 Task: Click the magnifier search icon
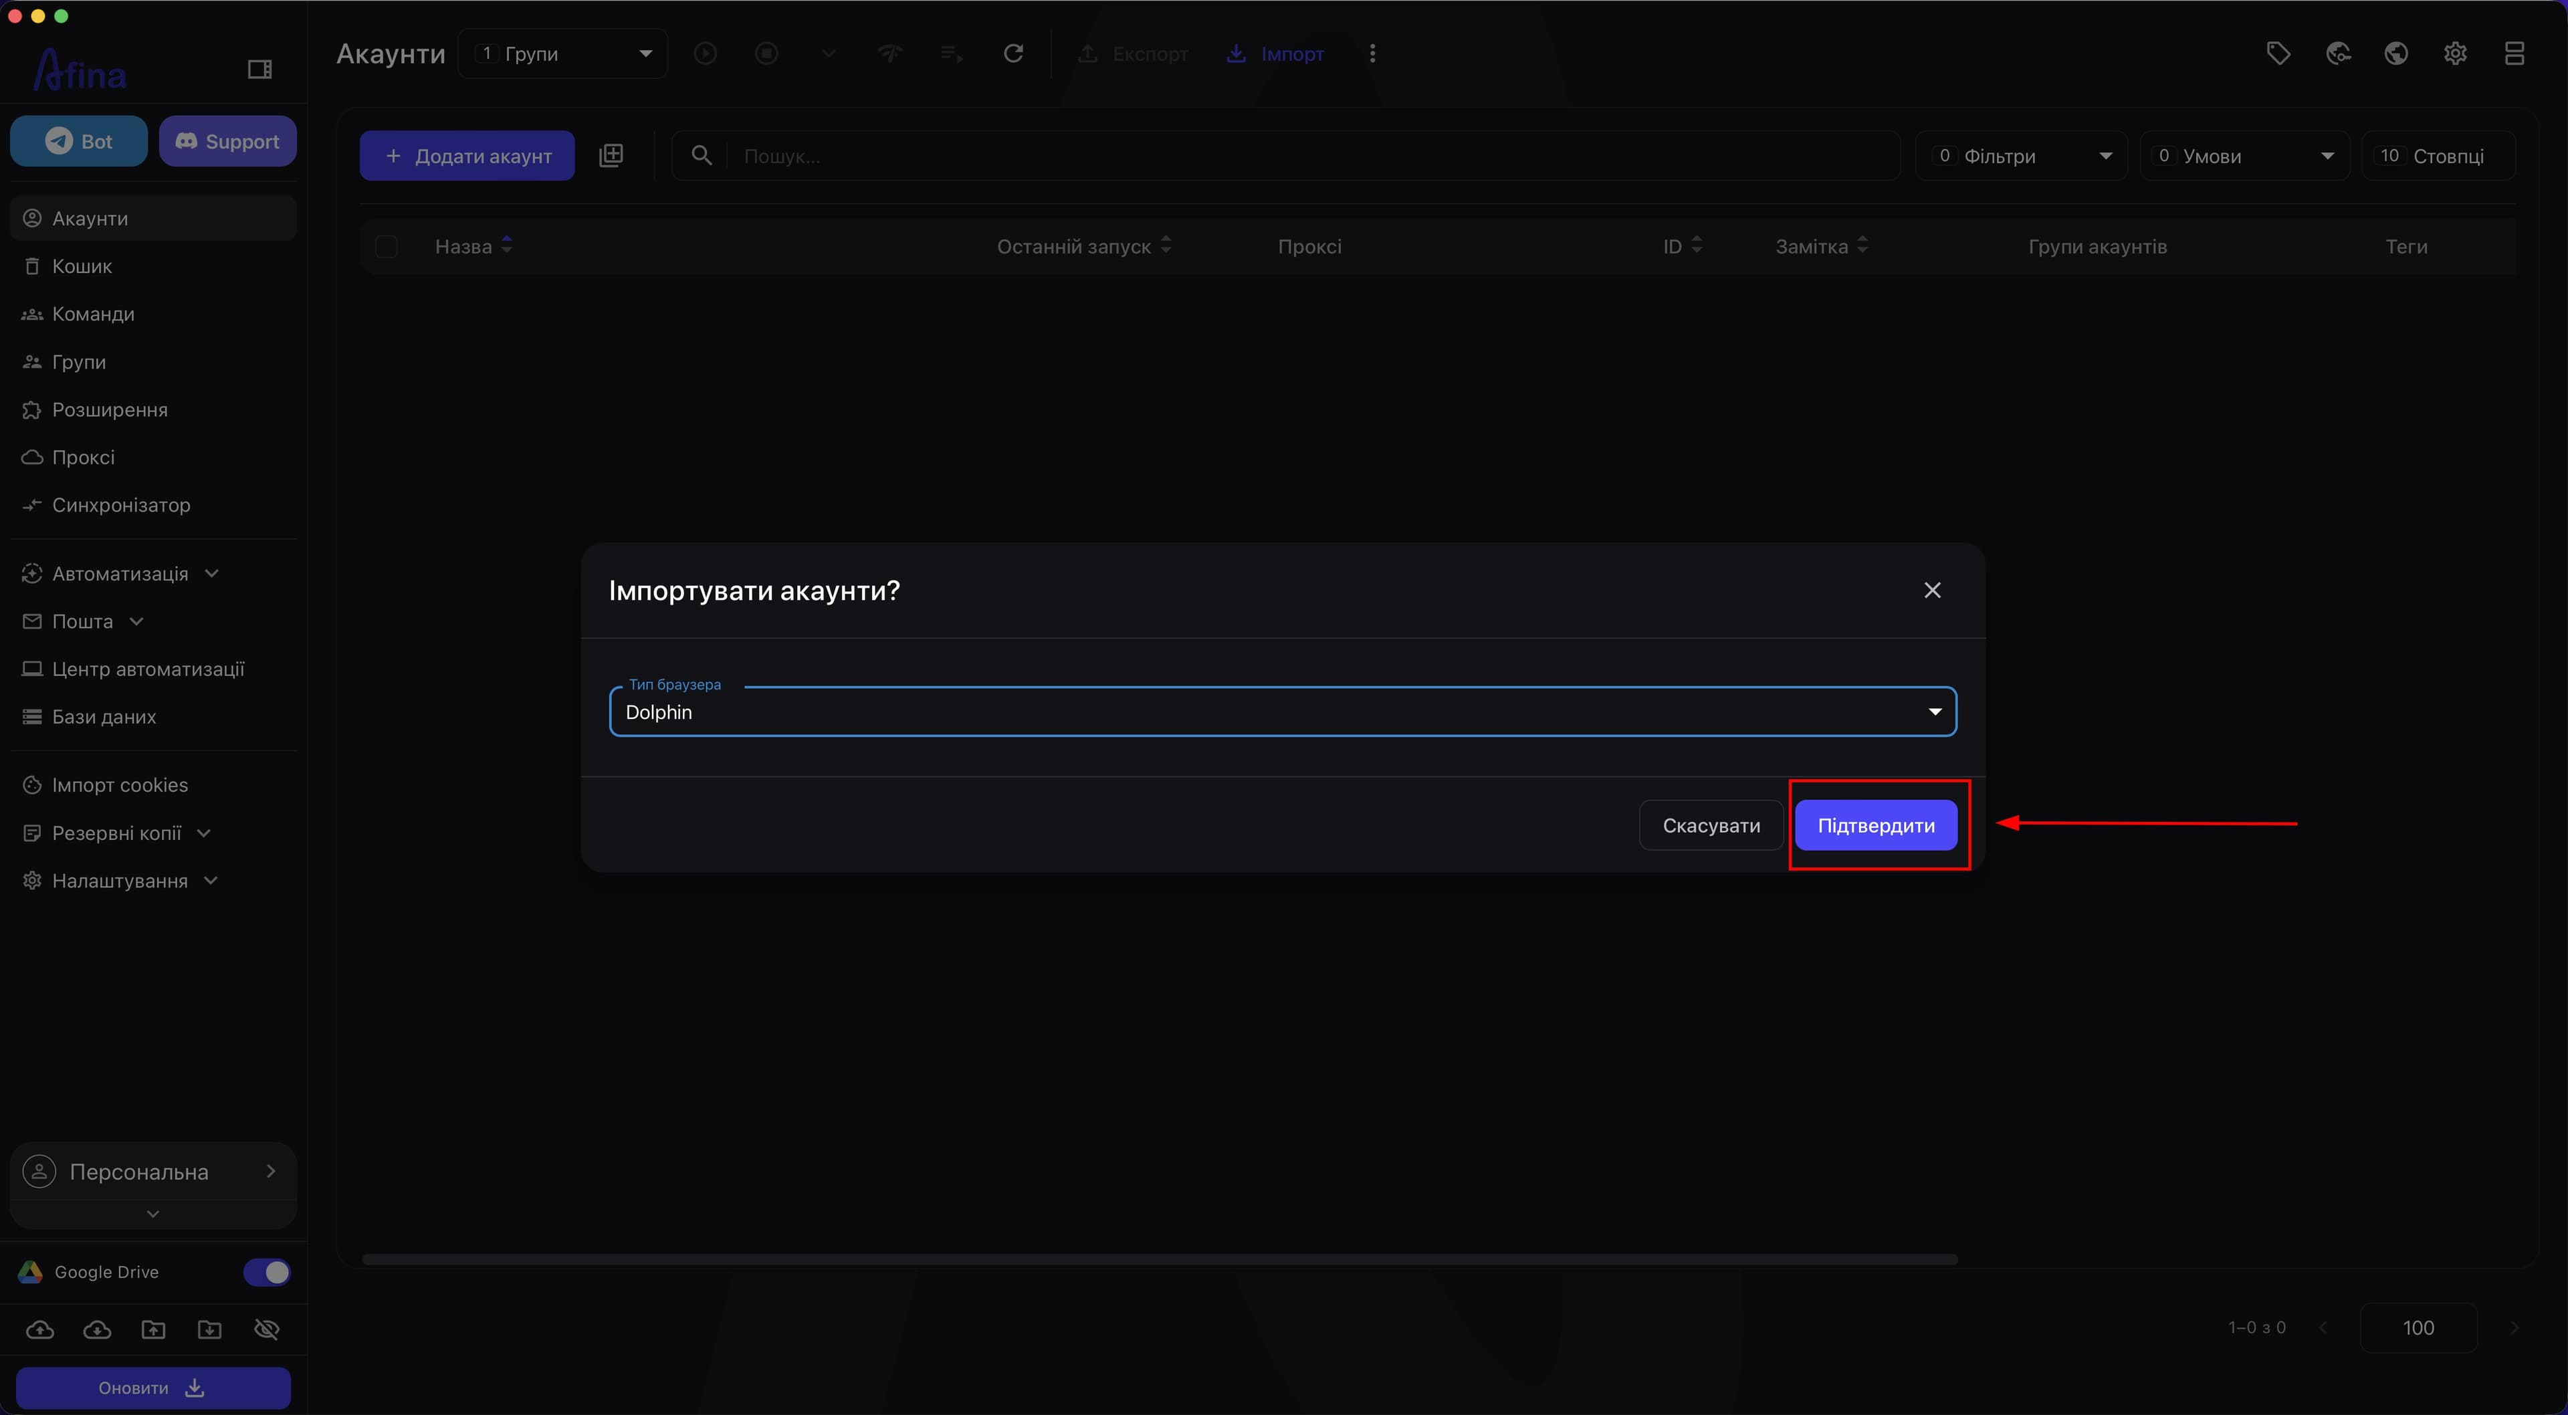coord(702,156)
